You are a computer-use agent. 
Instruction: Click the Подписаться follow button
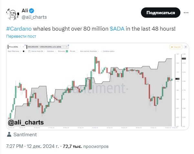(x=161, y=13)
